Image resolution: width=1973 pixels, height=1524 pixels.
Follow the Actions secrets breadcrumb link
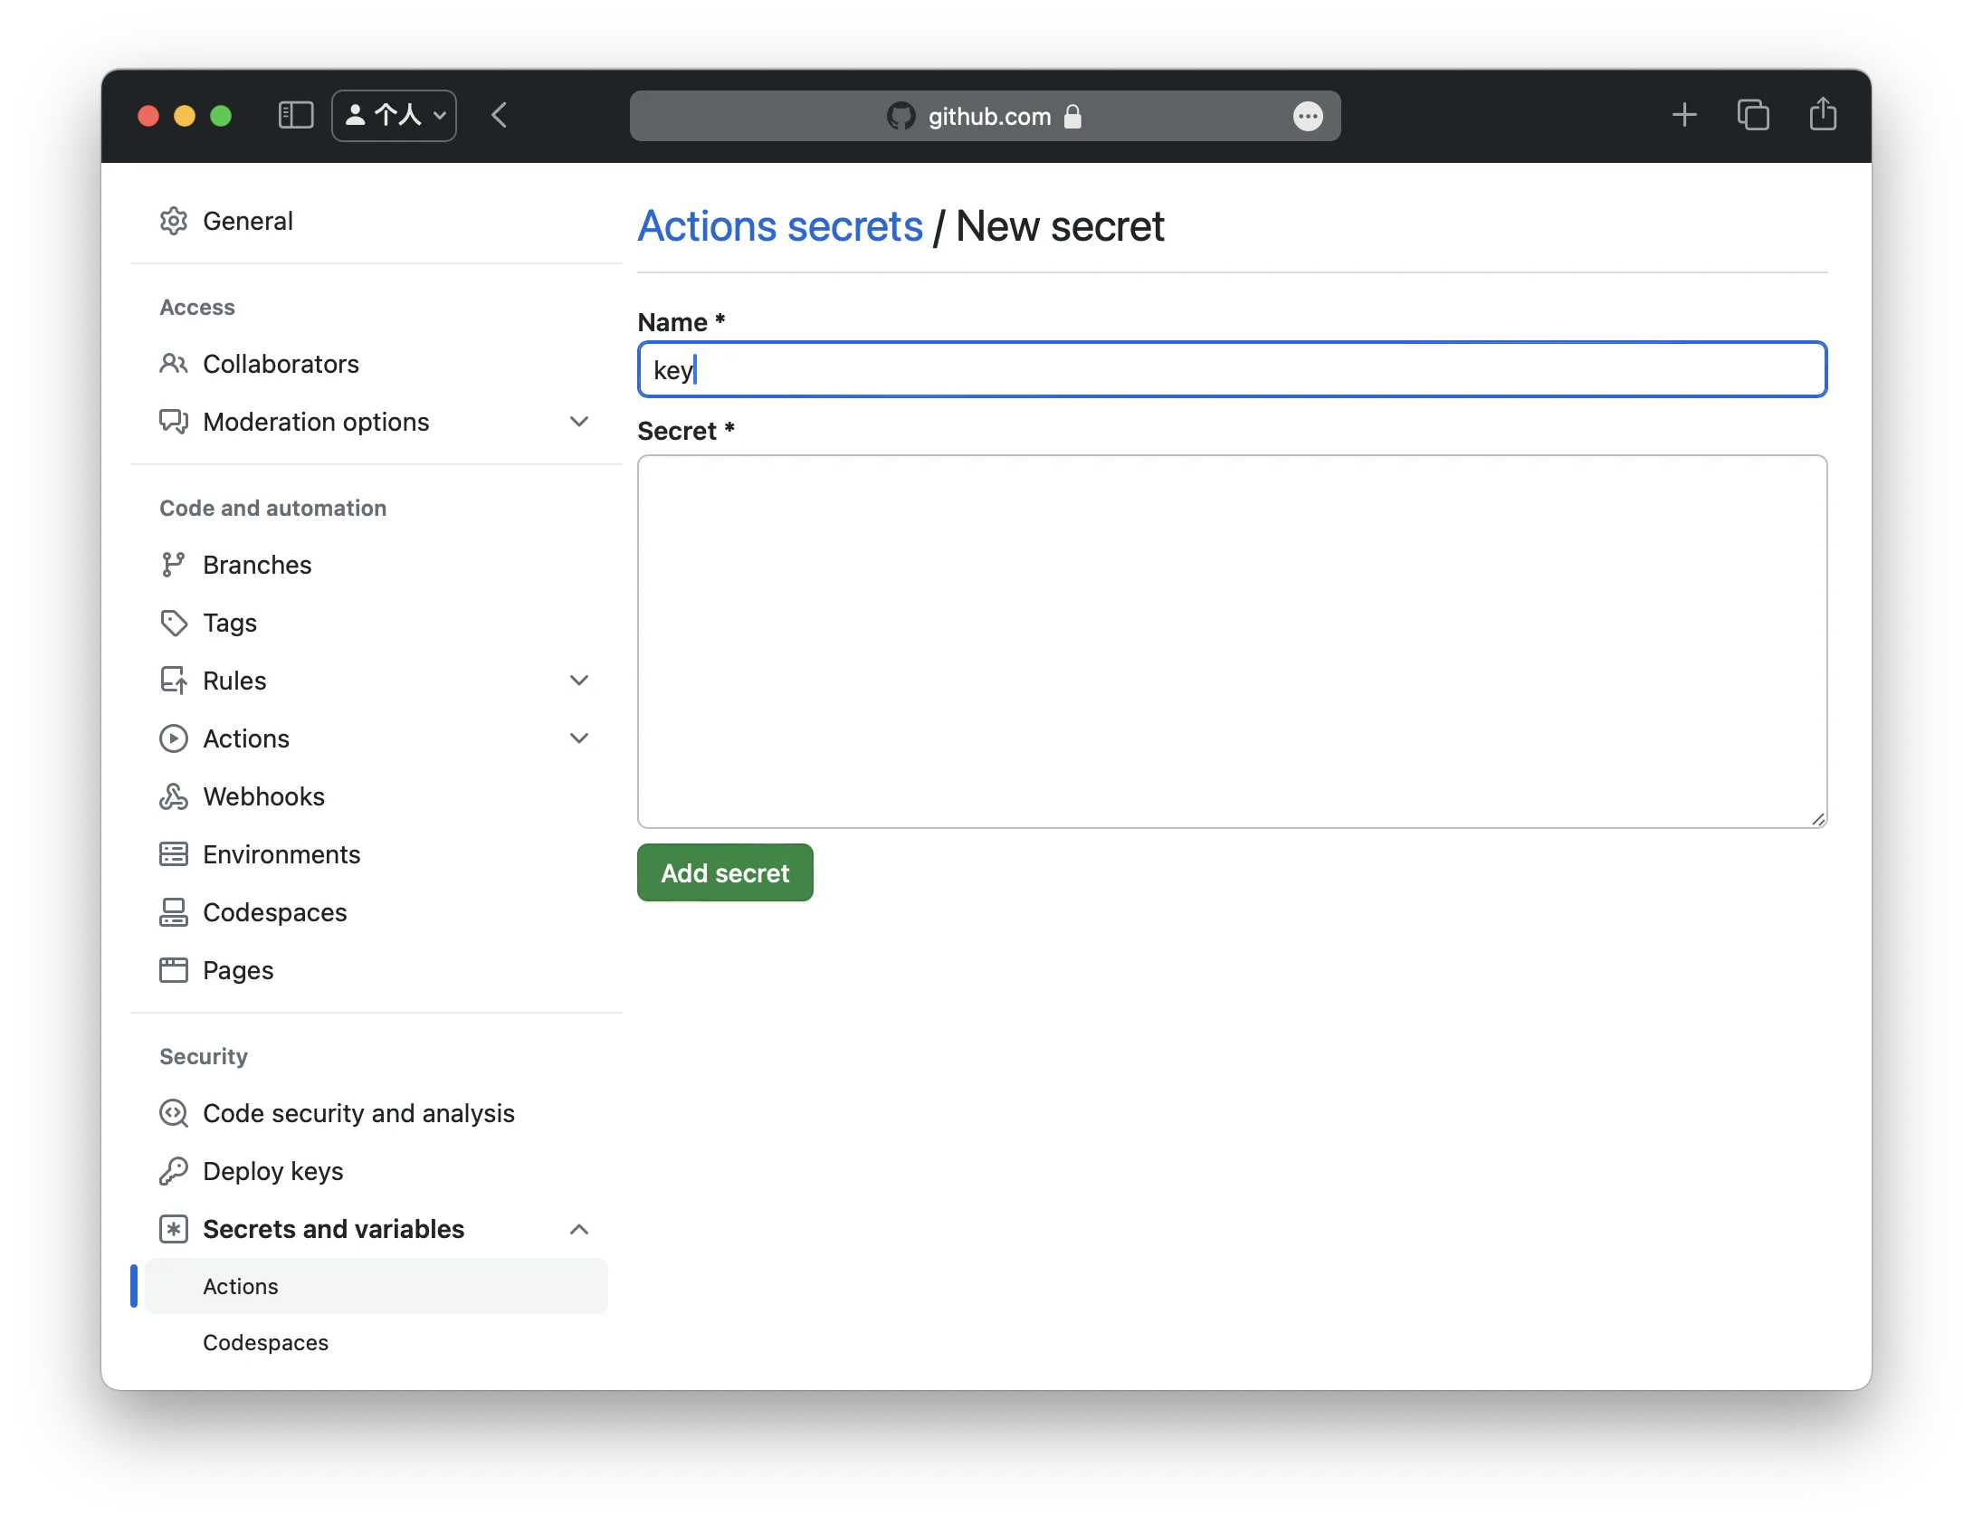[x=780, y=226]
